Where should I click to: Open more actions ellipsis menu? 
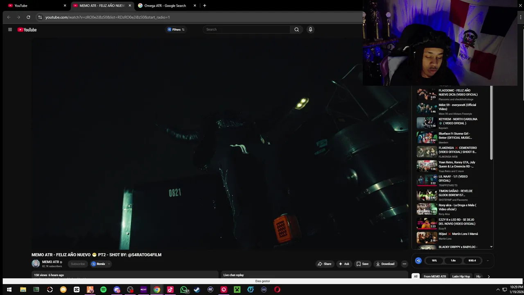click(x=404, y=264)
